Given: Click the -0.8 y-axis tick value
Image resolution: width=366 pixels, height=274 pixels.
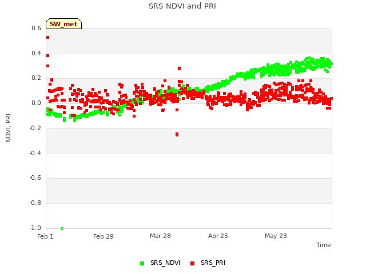Looking at the screenshot, I should pos(35,203).
